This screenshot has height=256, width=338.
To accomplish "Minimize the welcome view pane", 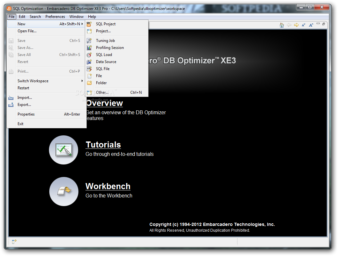I will 318,23.
